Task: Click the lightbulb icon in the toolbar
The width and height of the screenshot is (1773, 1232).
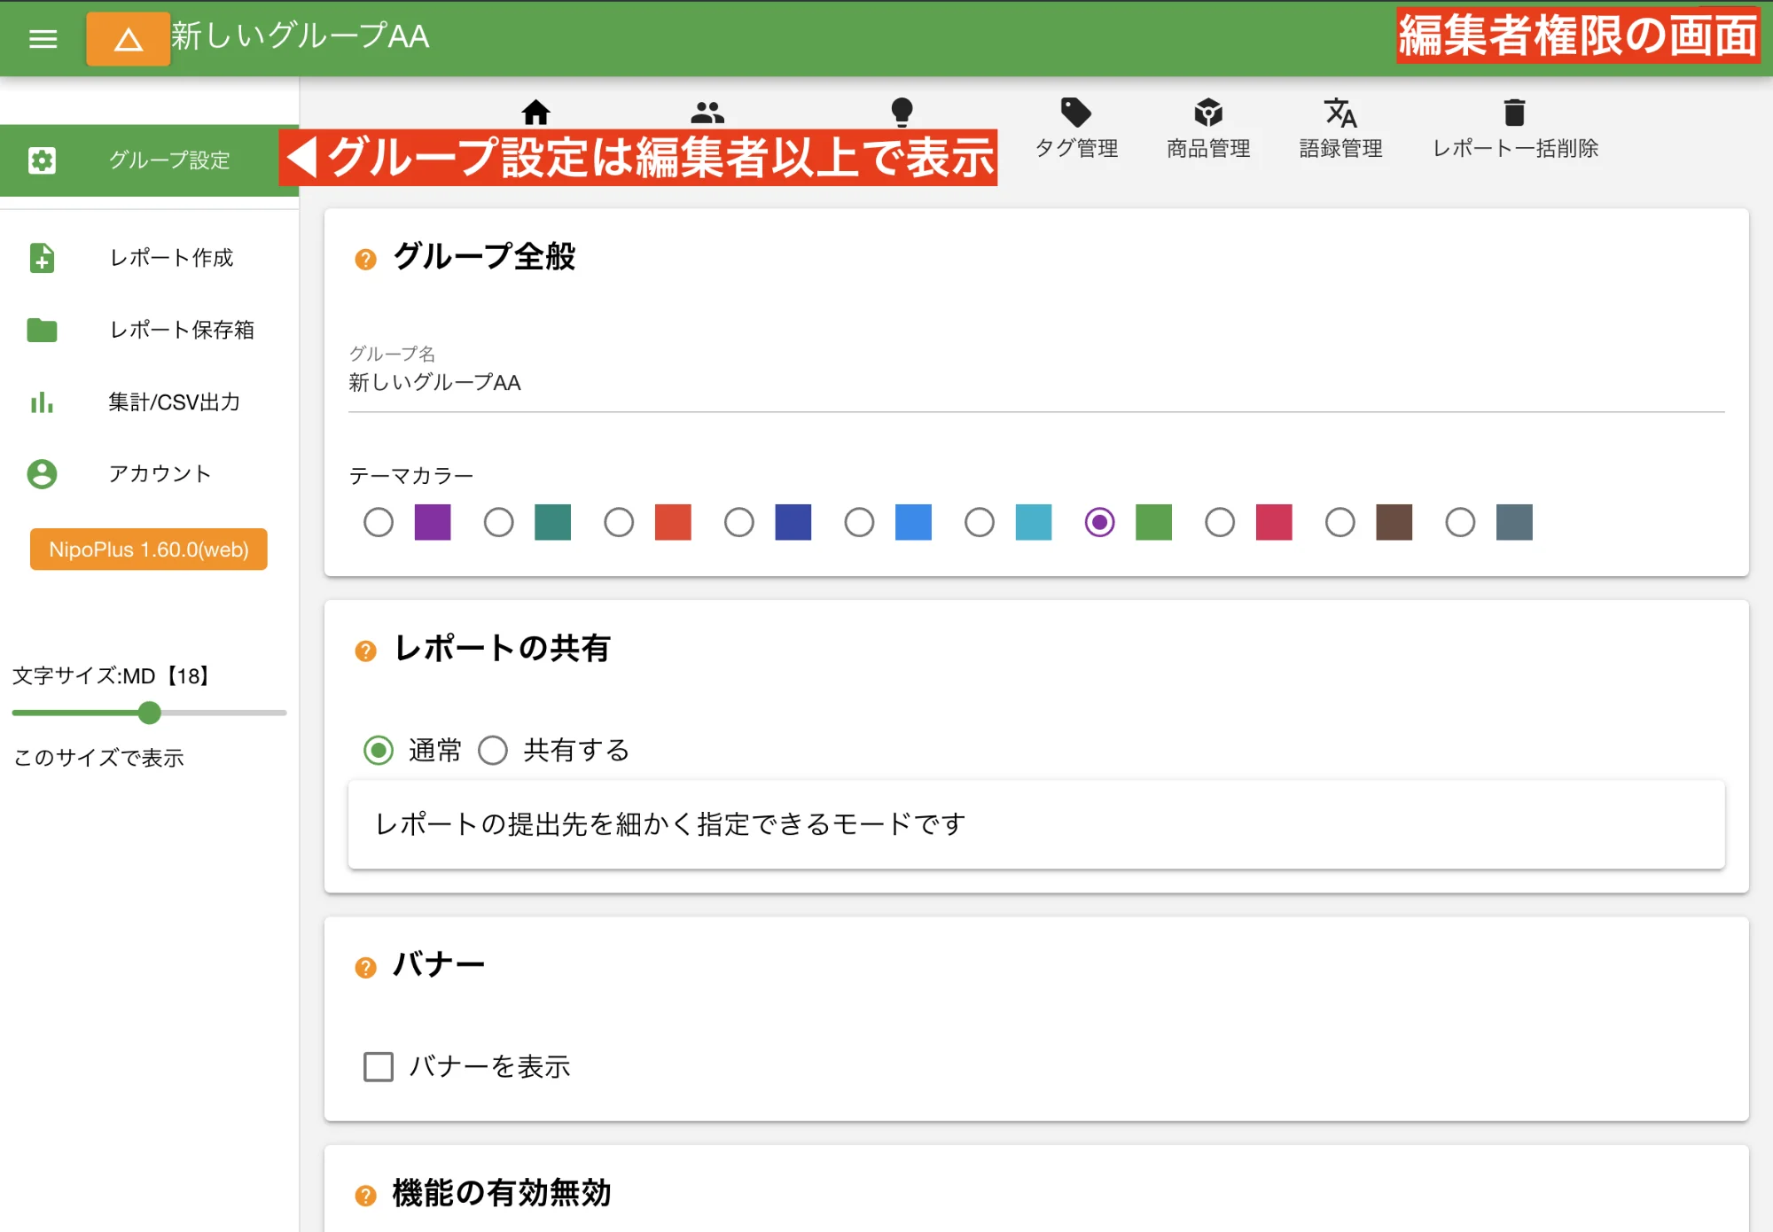Action: click(903, 113)
